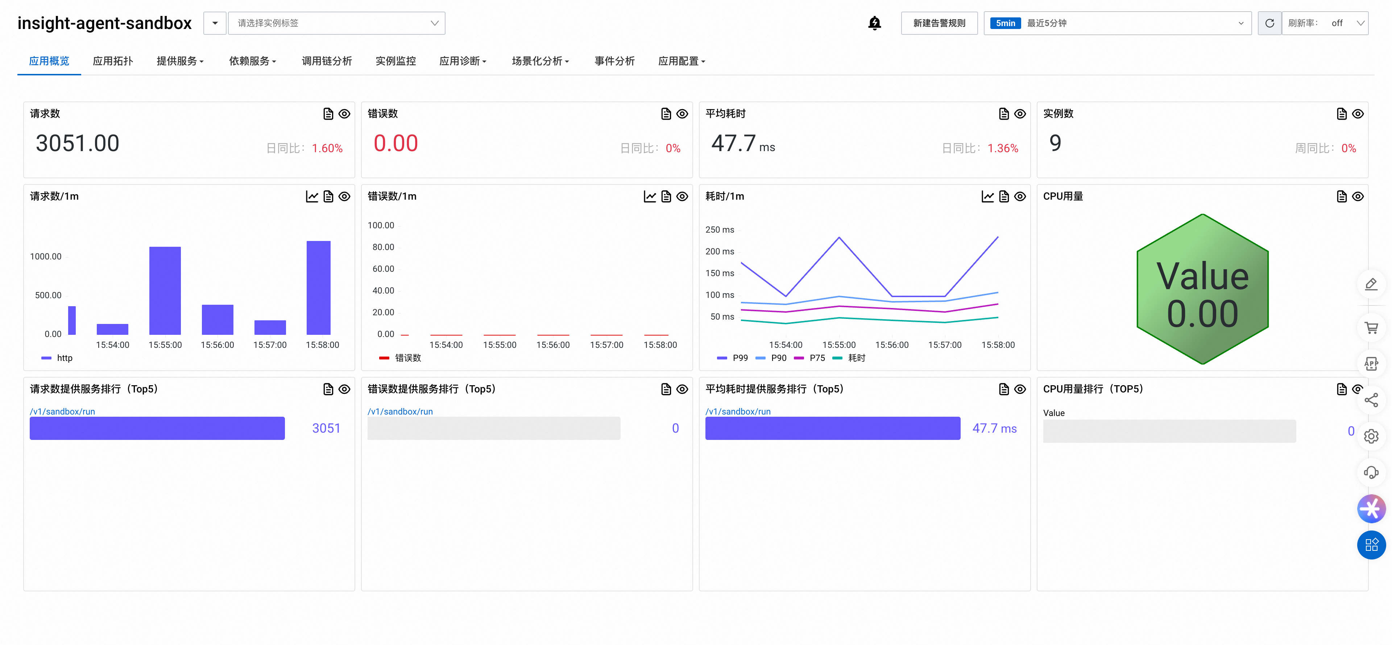Click the shopping cart icon in the right sidebar
This screenshot has width=1392, height=645.
coord(1370,327)
